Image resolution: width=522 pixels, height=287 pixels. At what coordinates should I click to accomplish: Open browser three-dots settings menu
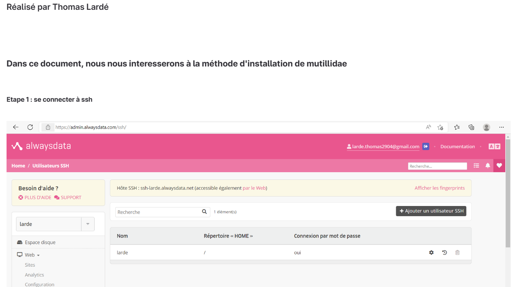[x=502, y=127]
